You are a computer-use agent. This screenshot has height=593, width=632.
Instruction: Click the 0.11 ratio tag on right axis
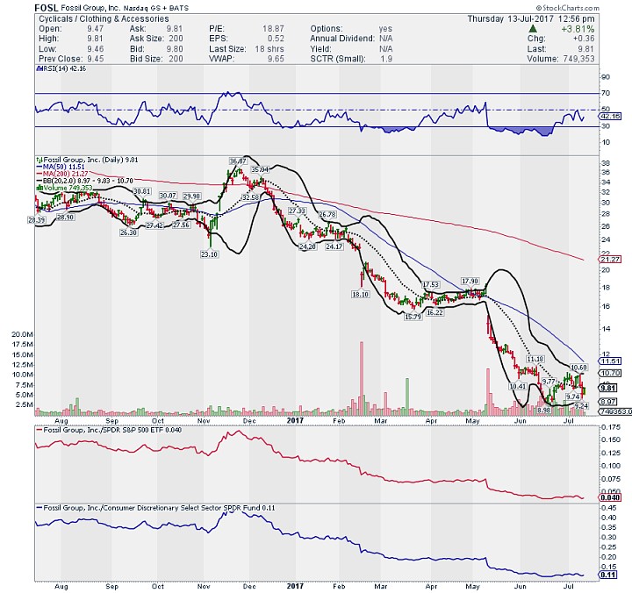click(x=608, y=575)
